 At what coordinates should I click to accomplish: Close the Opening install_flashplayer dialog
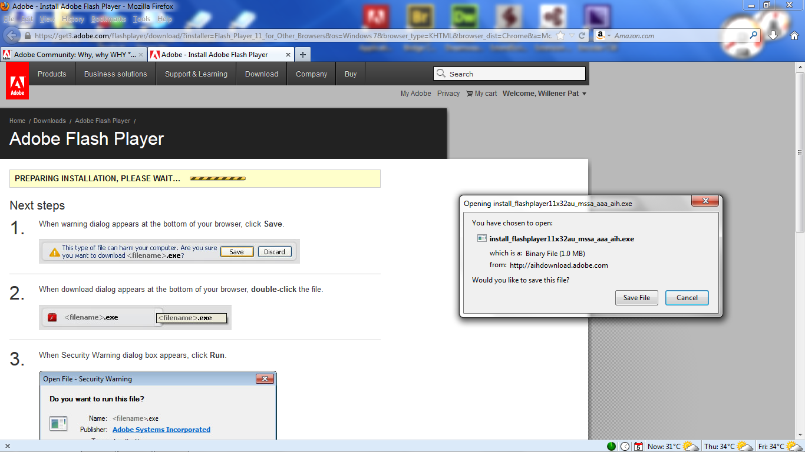(704, 202)
